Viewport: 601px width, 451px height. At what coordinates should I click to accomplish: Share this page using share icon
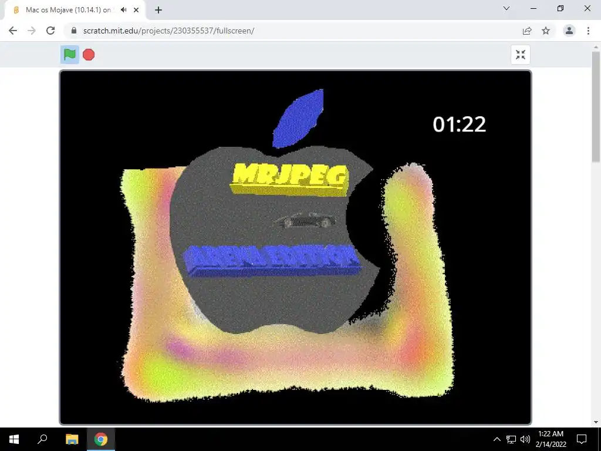pyautogui.click(x=527, y=31)
